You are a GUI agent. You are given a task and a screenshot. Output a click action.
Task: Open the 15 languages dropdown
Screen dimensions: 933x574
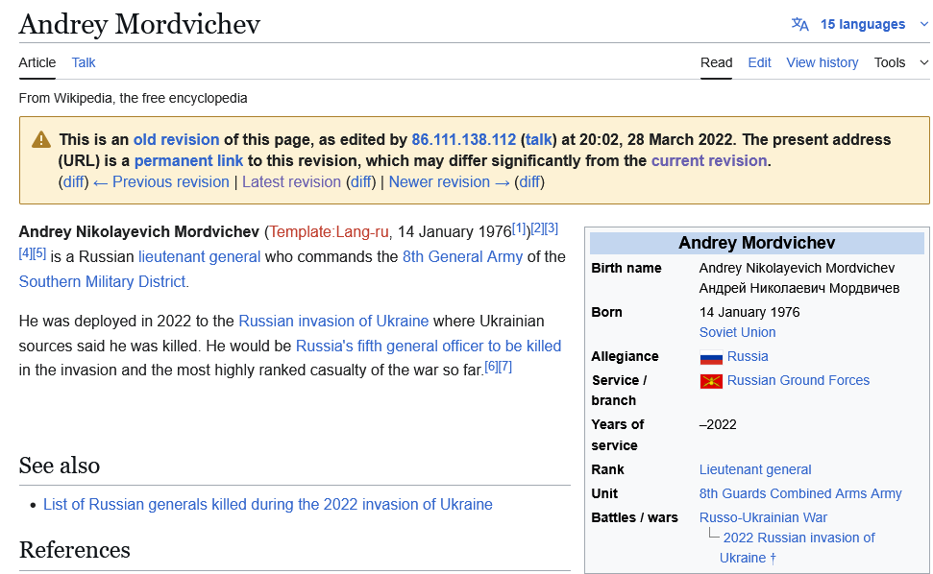click(x=862, y=24)
